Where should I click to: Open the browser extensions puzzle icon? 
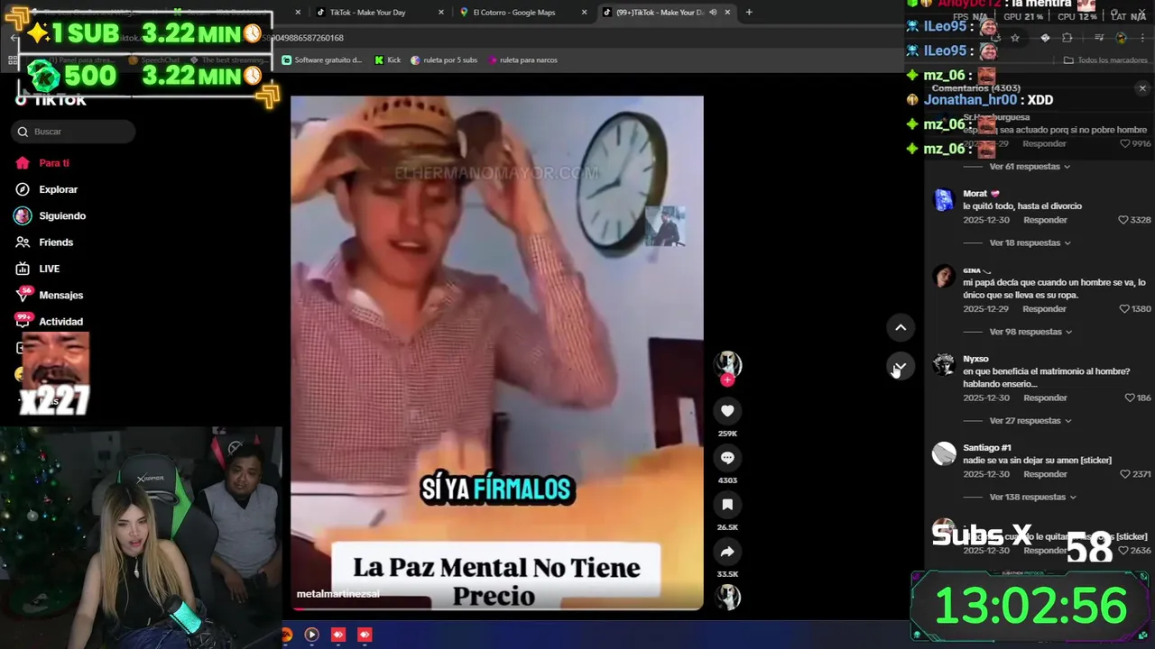click(1067, 38)
